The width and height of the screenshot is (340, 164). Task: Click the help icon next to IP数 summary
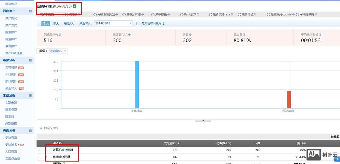pos(190,34)
